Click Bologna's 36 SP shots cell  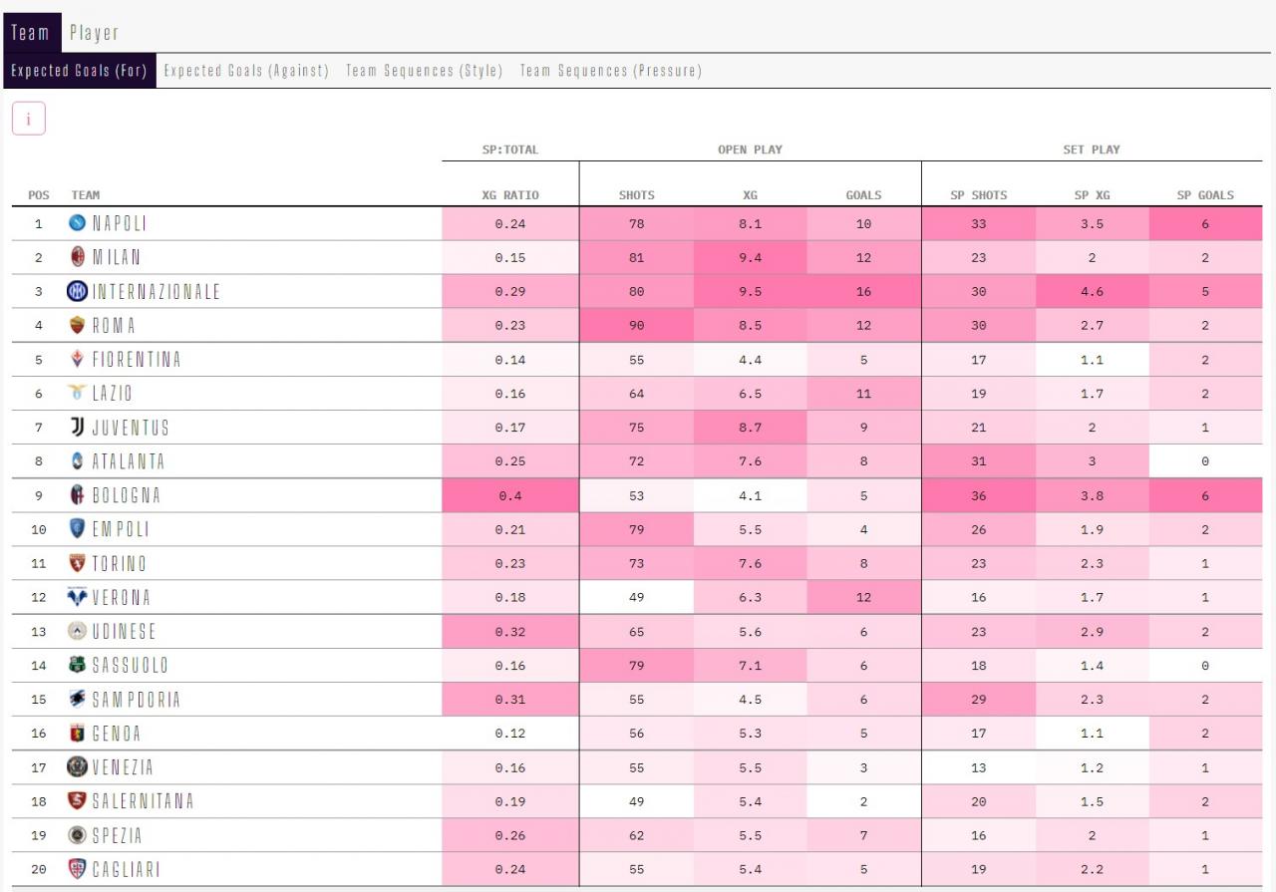point(978,495)
